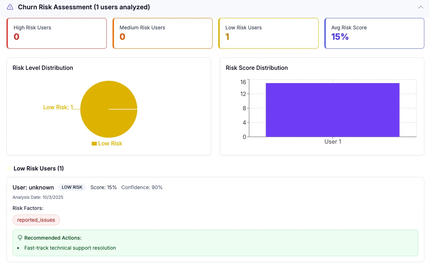Click the Low Risk legend text

(110, 144)
